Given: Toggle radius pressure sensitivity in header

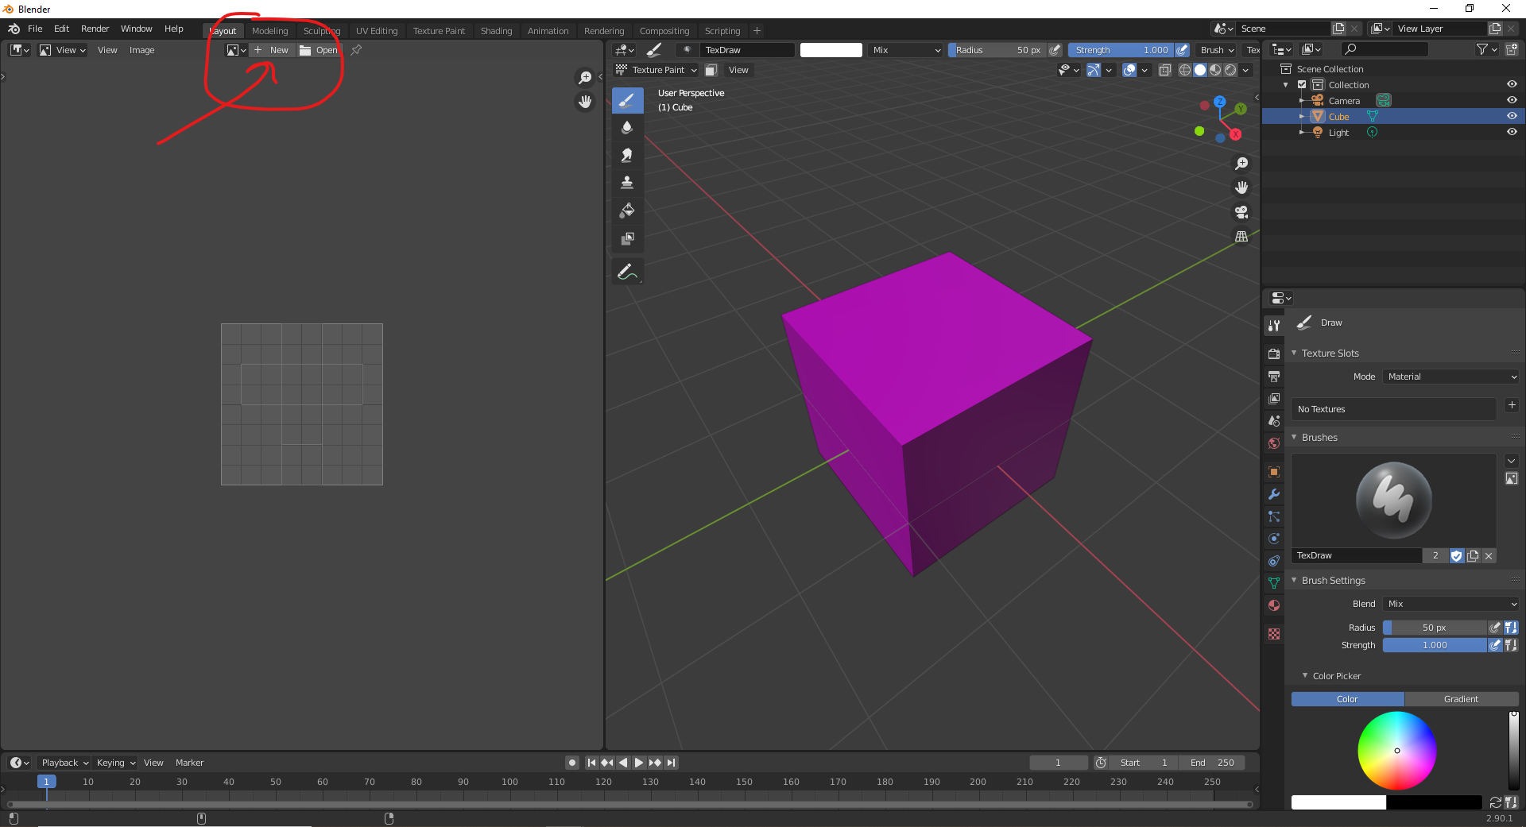Looking at the screenshot, I should coord(1055,50).
